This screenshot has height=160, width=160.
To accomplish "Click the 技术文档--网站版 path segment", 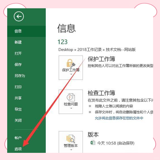I will click(121, 50).
